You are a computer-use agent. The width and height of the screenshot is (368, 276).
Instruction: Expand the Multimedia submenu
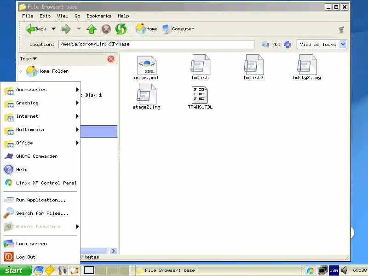point(41,130)
